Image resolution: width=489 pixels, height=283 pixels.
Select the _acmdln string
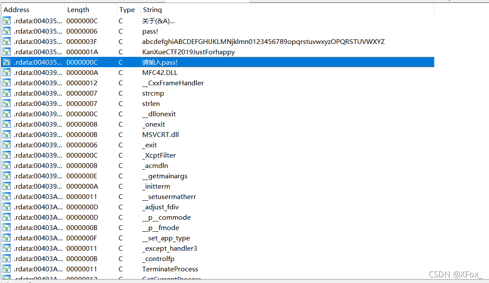point(155,165)
